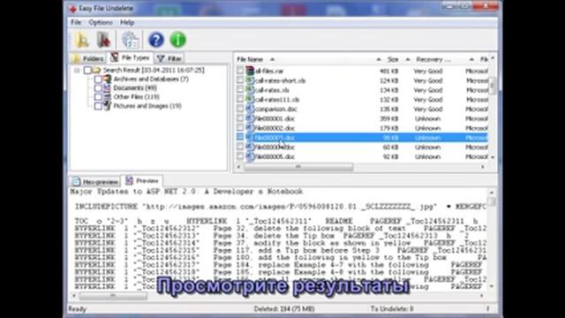This screenshot has height=318, width=565.
Task: Click the call-rates-short.xls spreadsheet icon
Action: tap(250, 80)
